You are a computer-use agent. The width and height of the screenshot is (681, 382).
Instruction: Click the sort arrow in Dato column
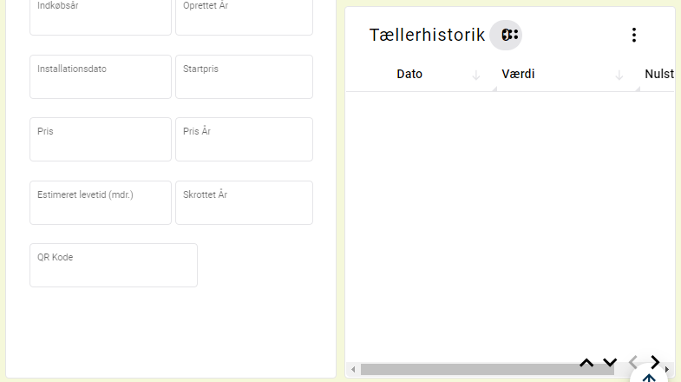pos(476,76)
